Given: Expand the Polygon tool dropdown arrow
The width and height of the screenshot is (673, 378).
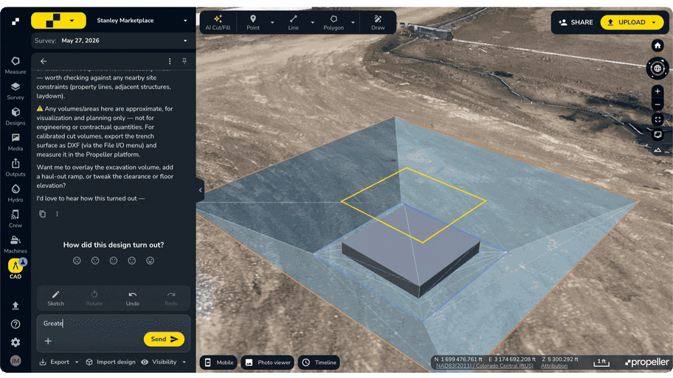Looking at the screenshot, I should [353, 22].
